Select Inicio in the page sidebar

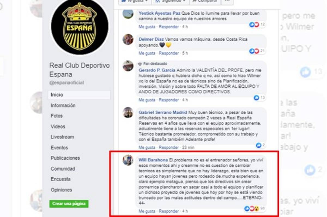[79, 95]
